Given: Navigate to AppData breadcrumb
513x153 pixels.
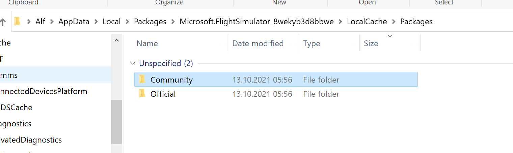Looking at the screenshot, I should pyautogui.click(x=74, y=22).
